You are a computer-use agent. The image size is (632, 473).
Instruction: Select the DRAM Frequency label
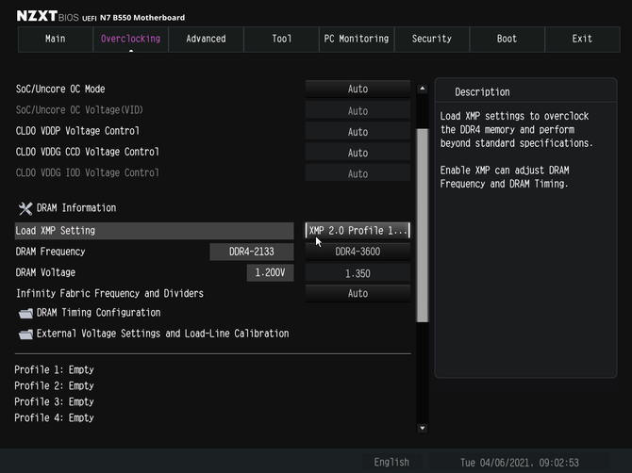tap(50, 252)
